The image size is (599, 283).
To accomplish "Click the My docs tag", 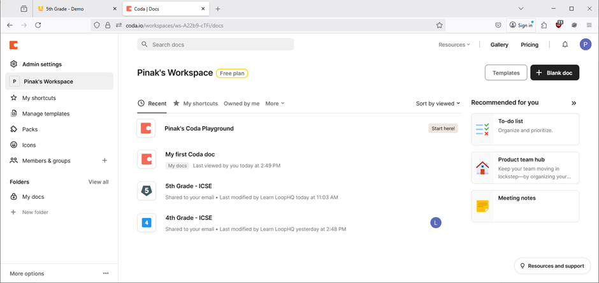I will 178,166.
